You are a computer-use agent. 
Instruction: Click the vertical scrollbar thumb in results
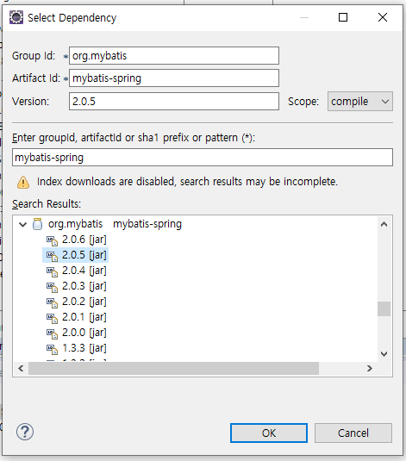(384, 308)
